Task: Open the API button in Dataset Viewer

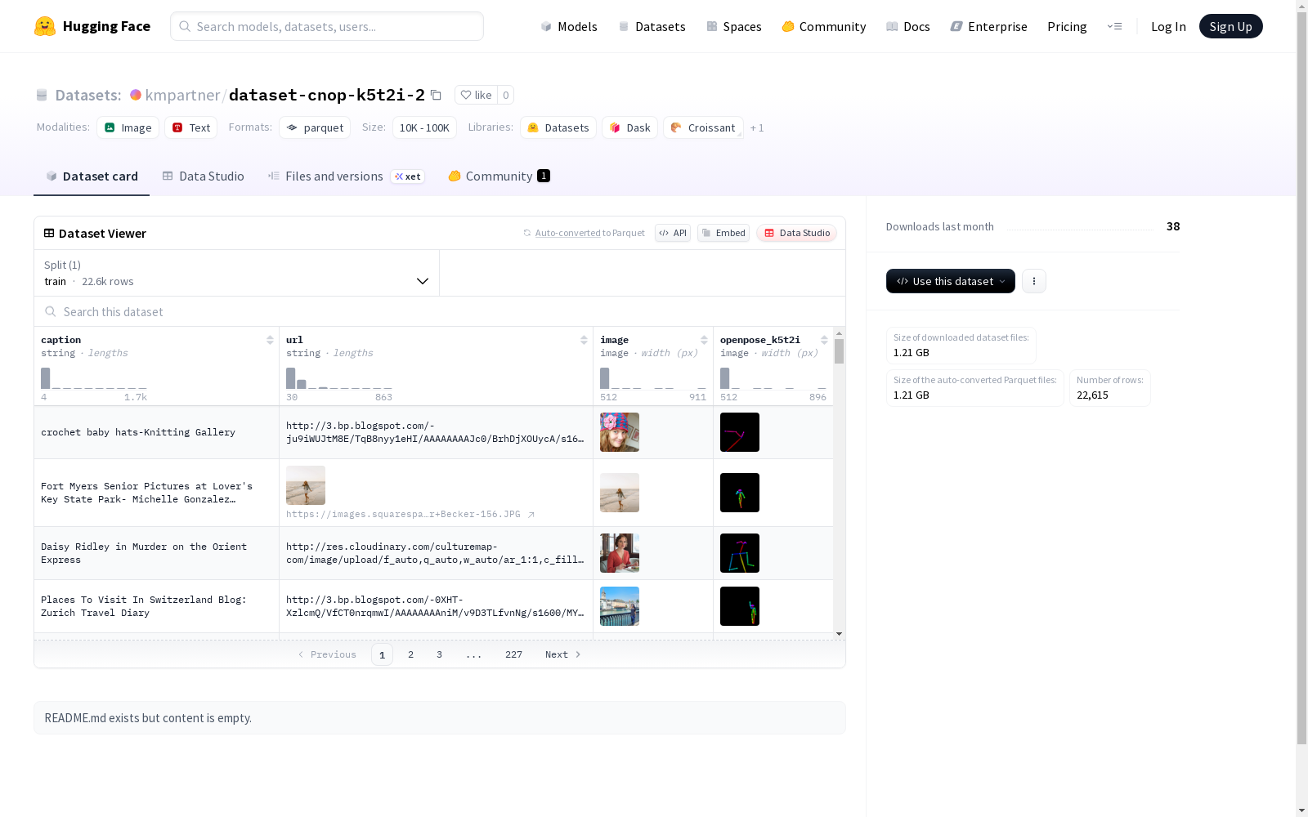Action: 673,233
